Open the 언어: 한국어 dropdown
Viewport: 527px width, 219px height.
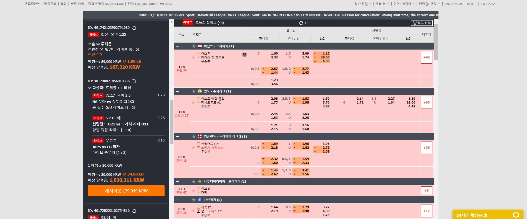404,4
